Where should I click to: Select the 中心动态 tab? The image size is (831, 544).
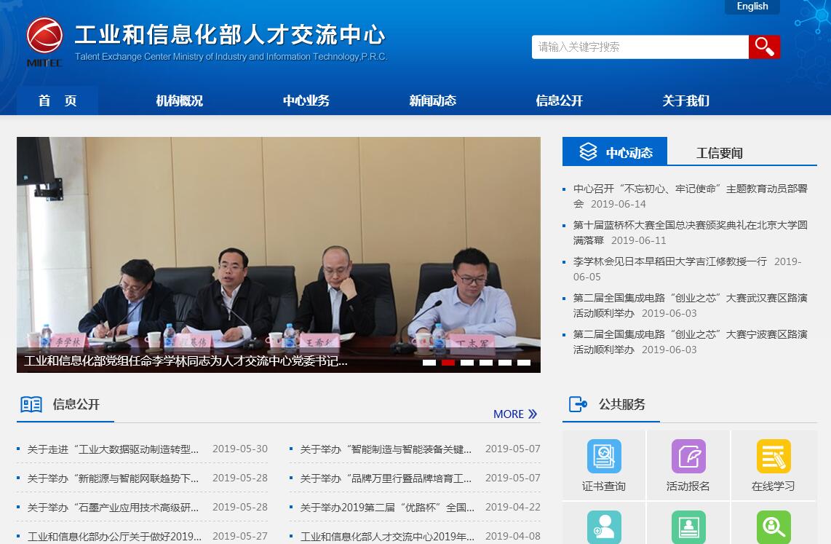(615, 151)
